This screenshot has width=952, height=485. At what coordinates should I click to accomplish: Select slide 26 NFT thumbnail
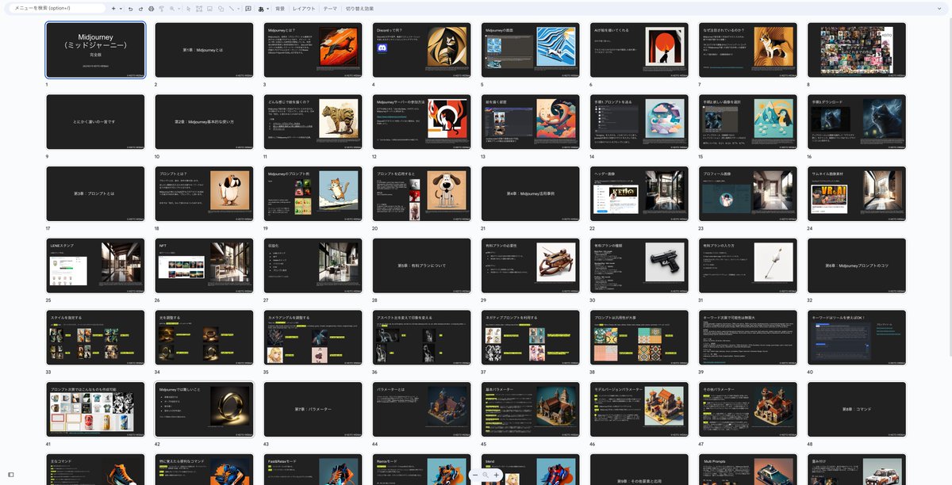[x=204, y=265]
